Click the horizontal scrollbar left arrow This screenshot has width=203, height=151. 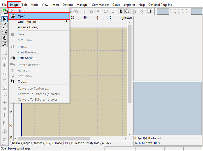16,138
